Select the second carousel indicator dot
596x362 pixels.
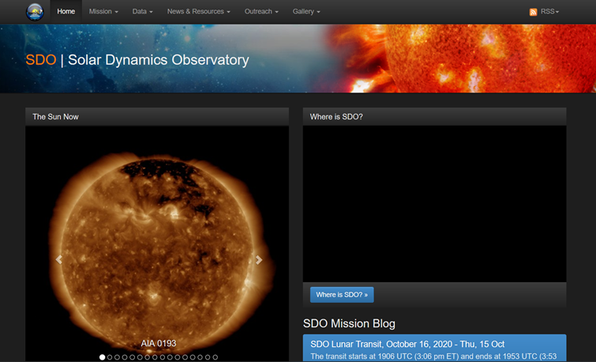pos(110,357)
